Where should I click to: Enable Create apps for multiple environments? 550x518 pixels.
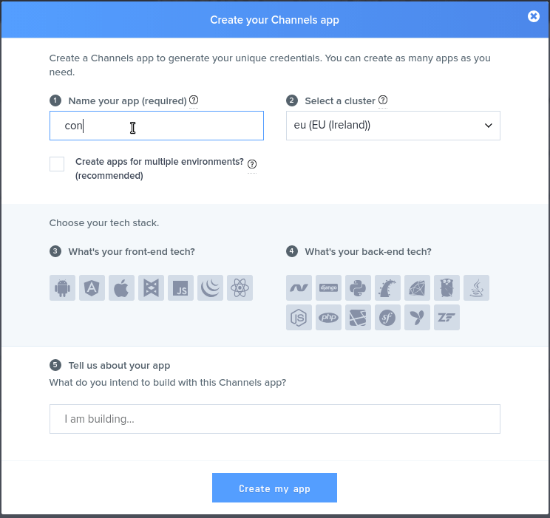click(x=57, y=164)
